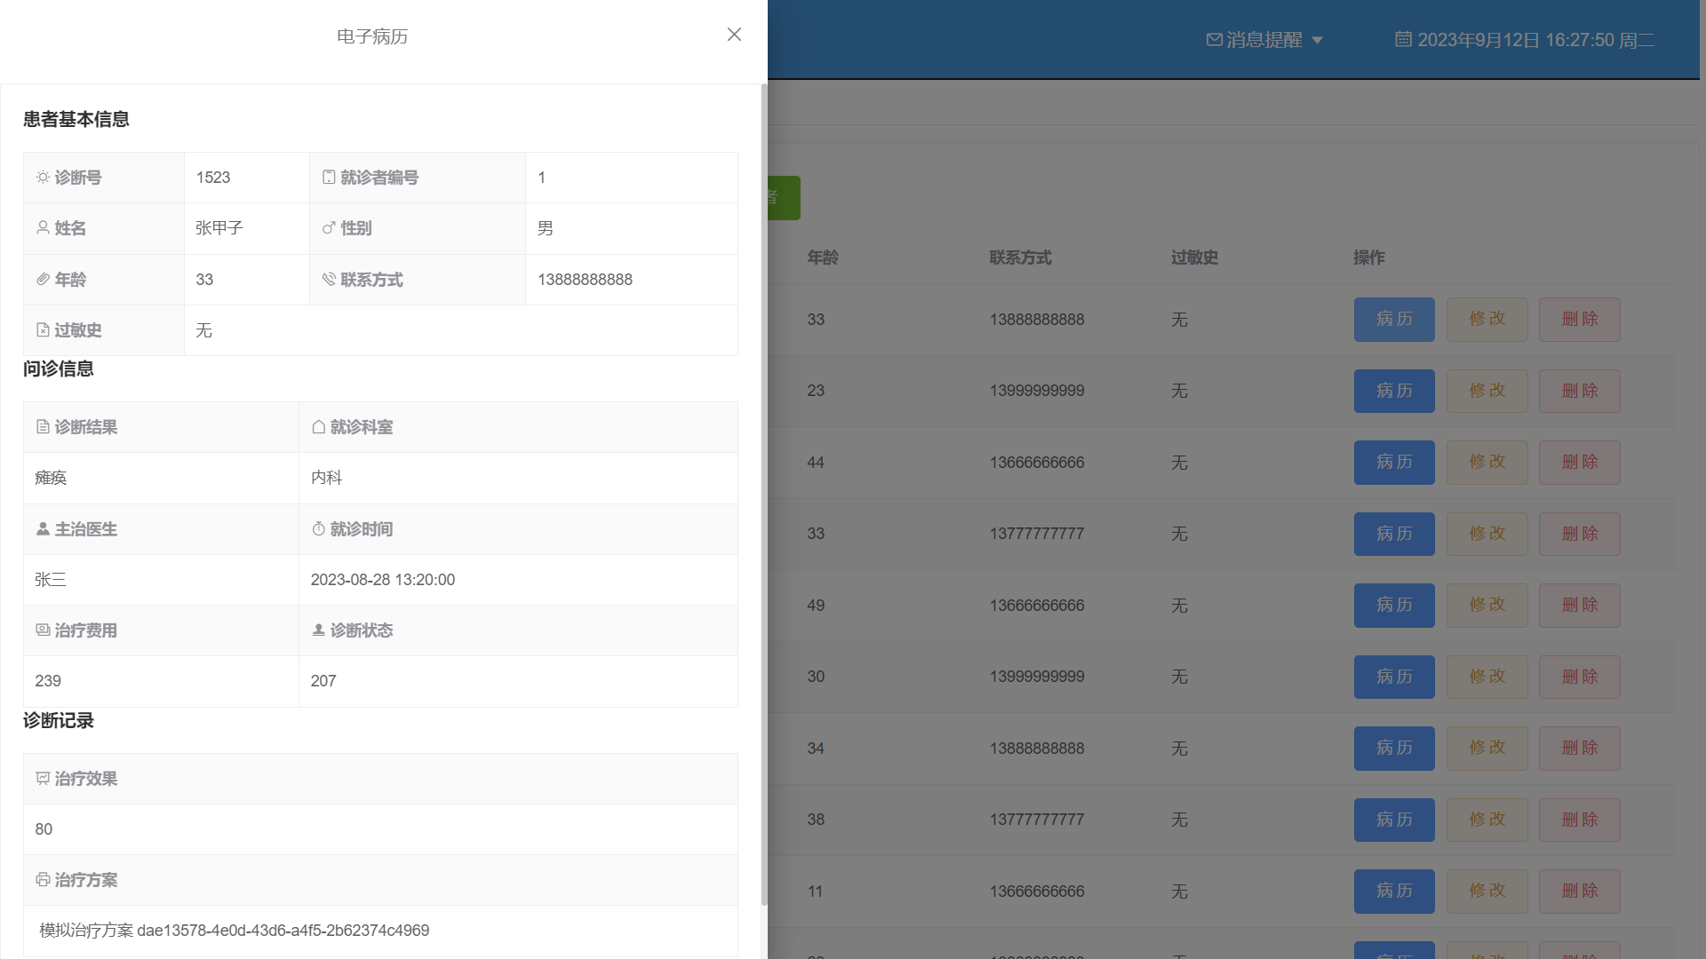Click the user icon beside 主治医生
The width and height of the screenshot is (1706, 959).
[43, 529]
